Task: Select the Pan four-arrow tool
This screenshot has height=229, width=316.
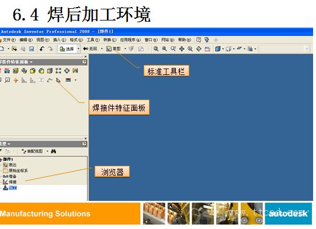Action: pos(182,49)
